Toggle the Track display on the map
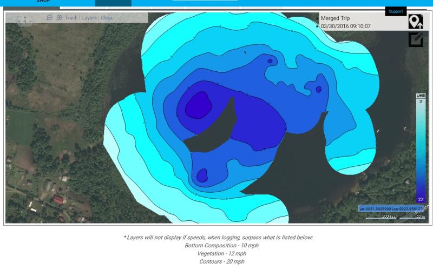The width and height of the screenshot is (433, 270). (71, 18)
